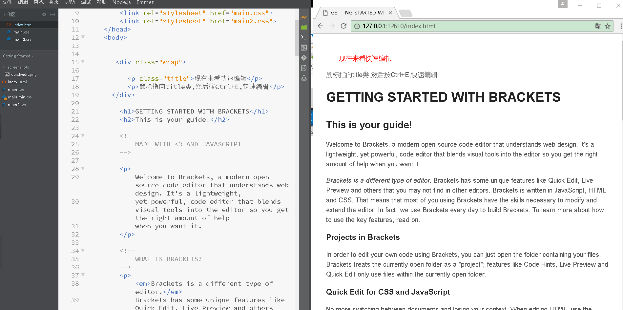This screenshot has width=623, height=310.
Task: Open the 帮助 menu
Action: (x=102, y=2)
